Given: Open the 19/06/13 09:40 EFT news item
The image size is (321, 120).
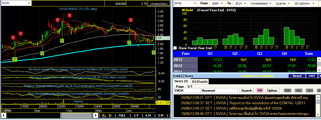Looking at the screenshot, I should click(245, 114).
